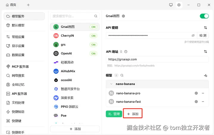Click the https://grsaiapi.com address field
The width and height of the screenshot is (214, 135).
point(157,60)
